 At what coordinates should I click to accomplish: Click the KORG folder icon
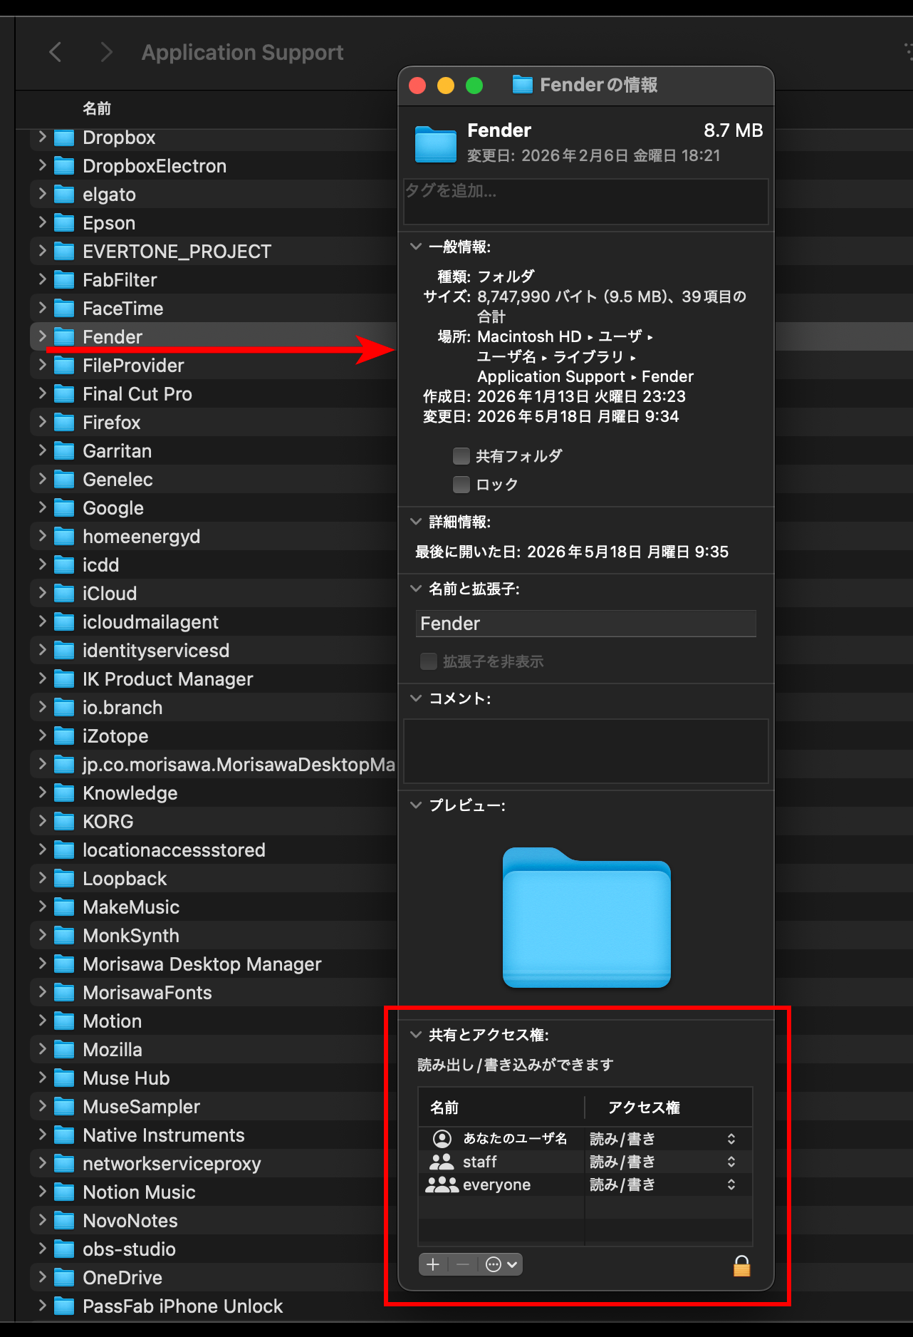pos(64,822)
